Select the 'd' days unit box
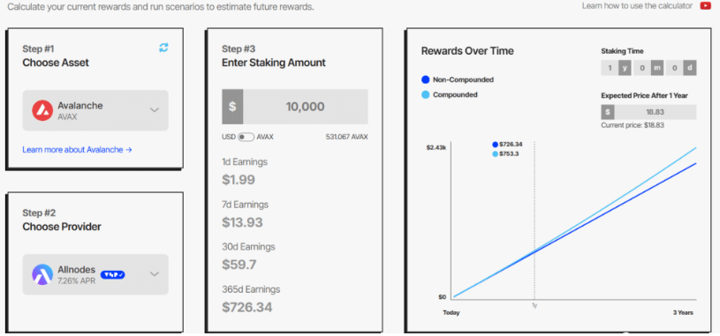Image resolution: width=720 pixels, height=336 pixels. point(690,68)
